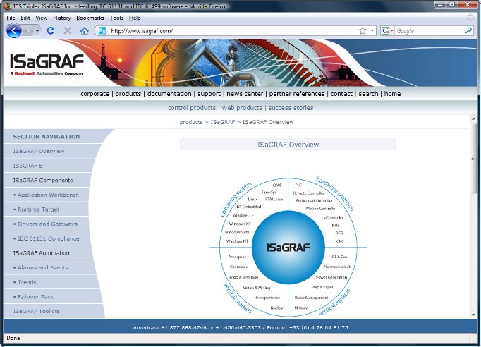481x347 pixels.
Task: Reload the page with the refresh icon
Action: pos(51,31)
